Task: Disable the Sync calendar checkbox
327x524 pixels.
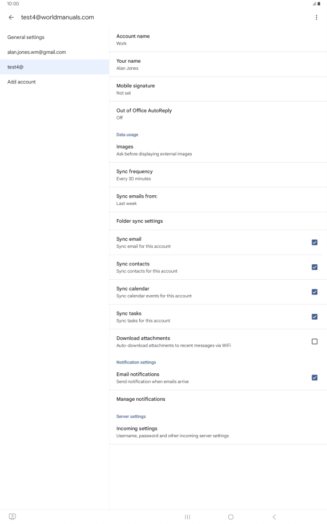Action: (x=314, y=292)
